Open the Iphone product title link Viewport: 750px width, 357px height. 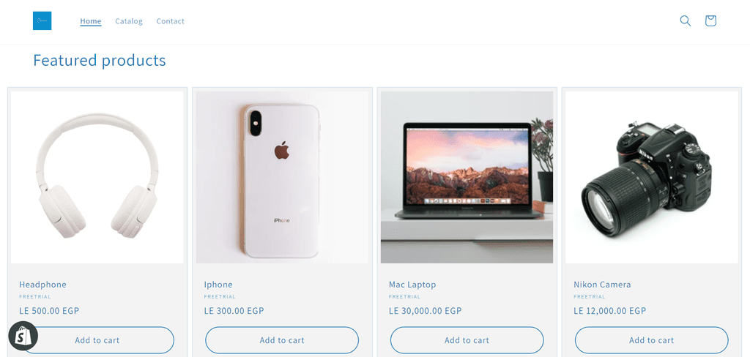click(x=218, y=285)
